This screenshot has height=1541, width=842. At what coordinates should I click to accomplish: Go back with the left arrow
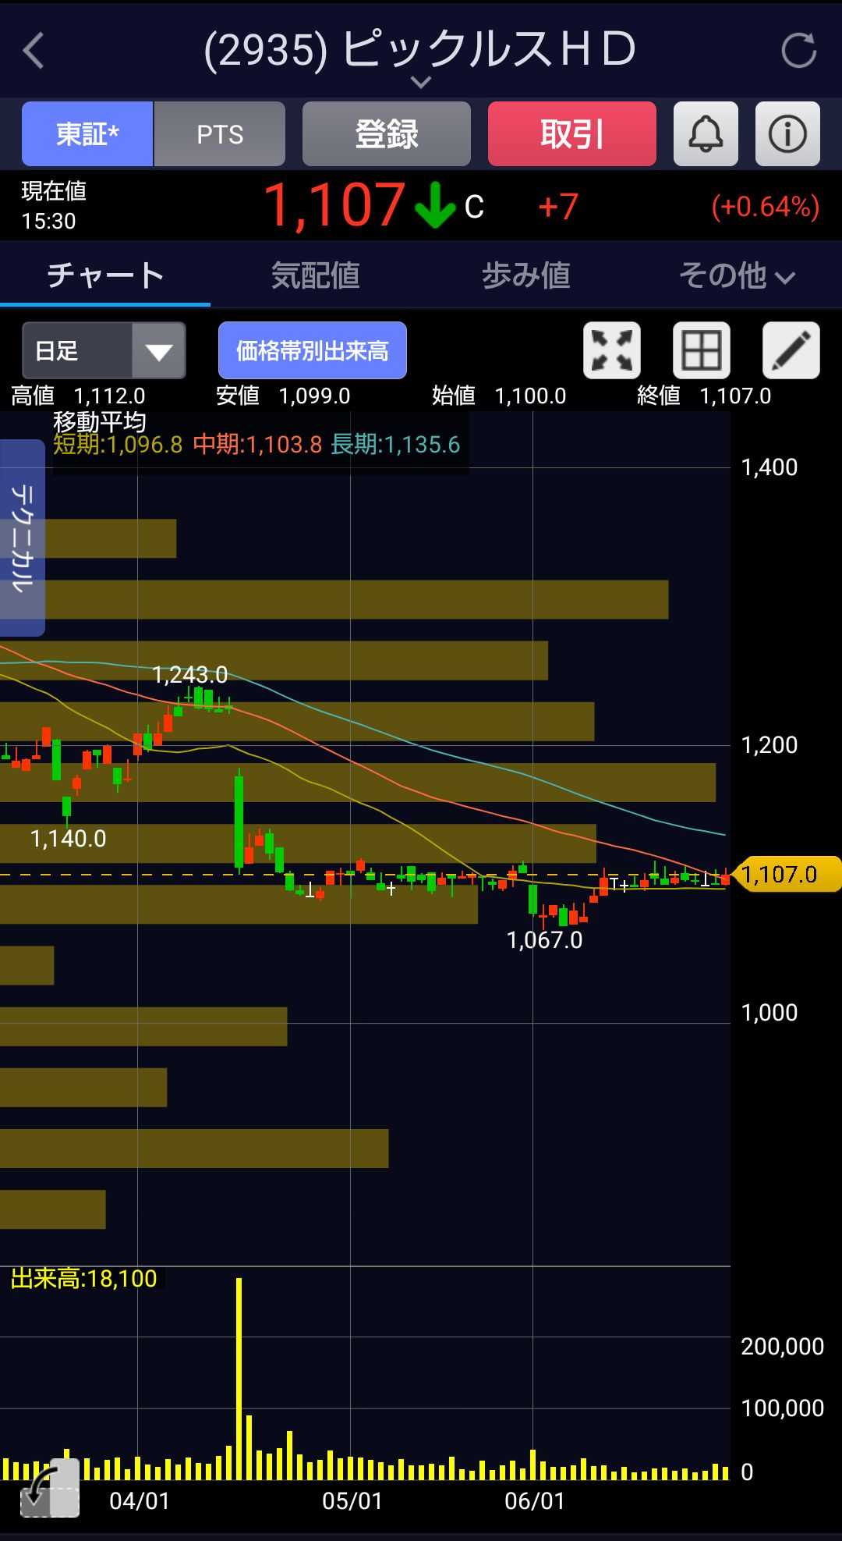click(34, 51)
